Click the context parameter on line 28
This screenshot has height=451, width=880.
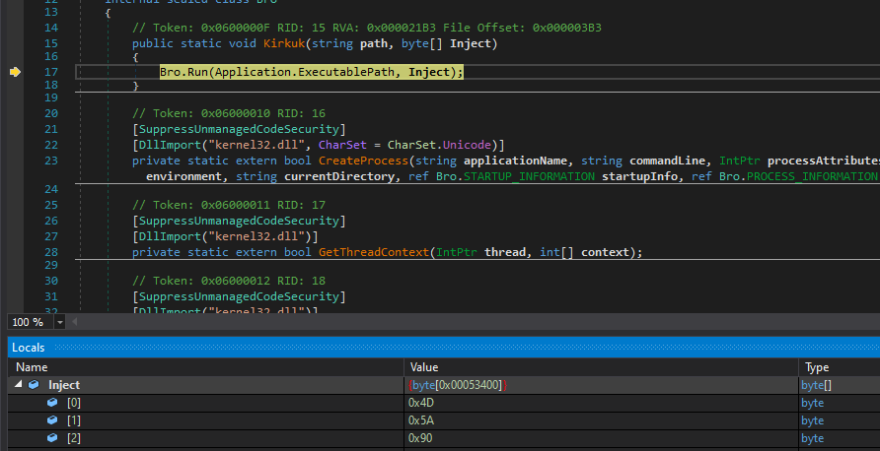[x=605, y=252]
